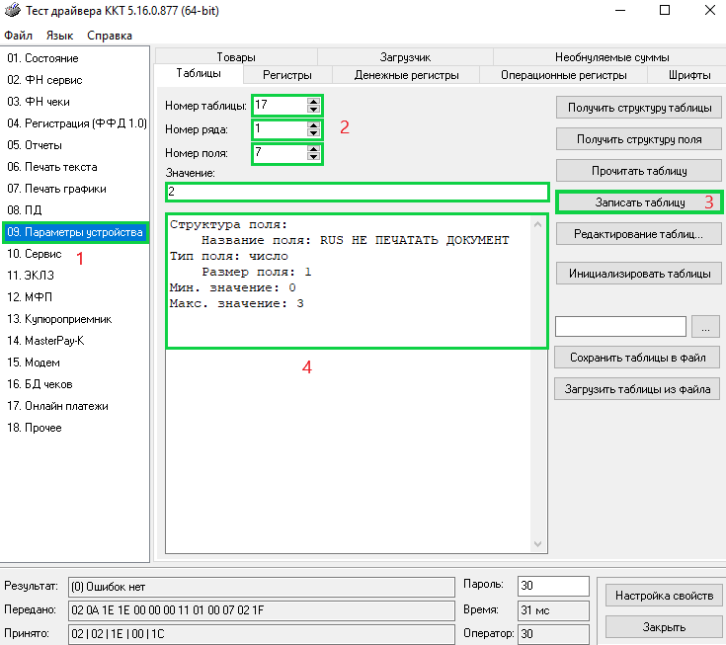
Task: Decrease Номер ряда with down arrow
Action: coord(313,133)
